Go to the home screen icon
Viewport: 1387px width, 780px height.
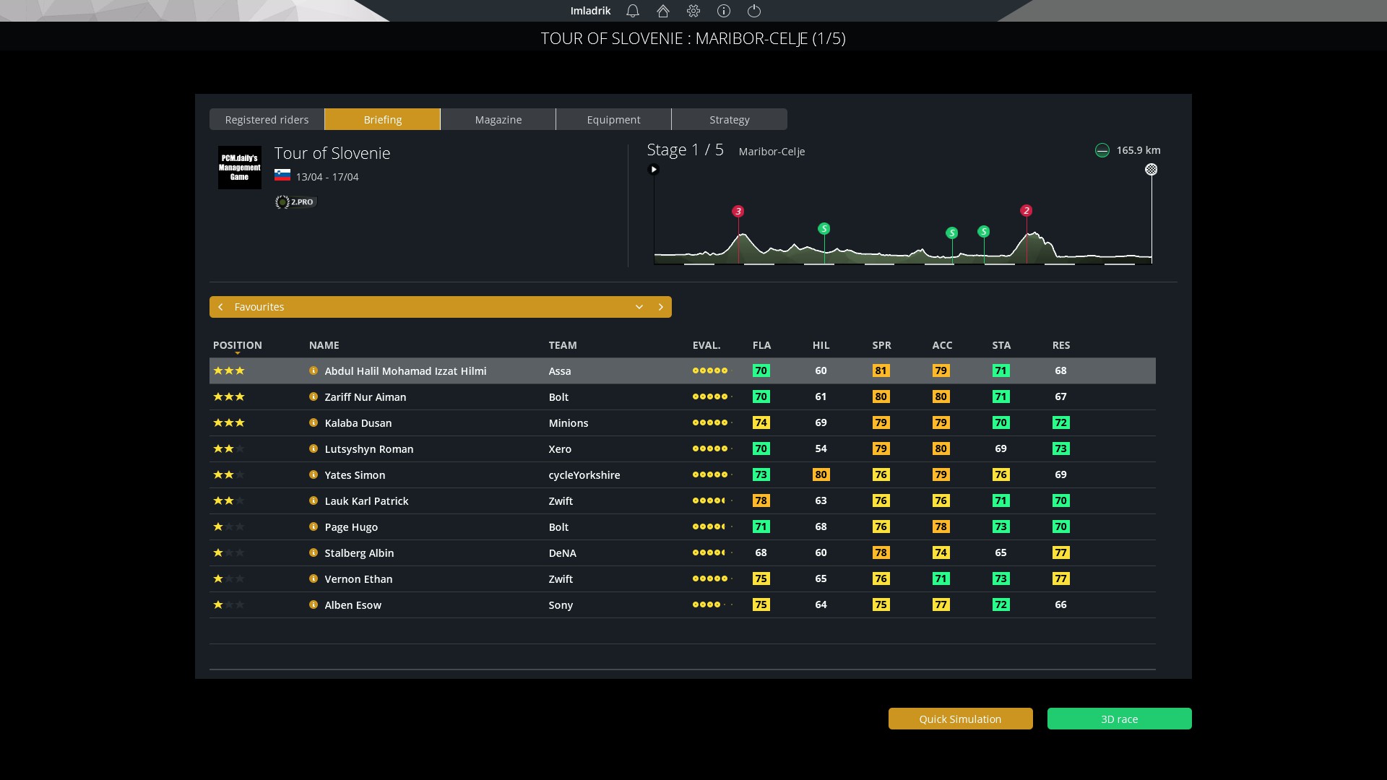(x=663, y=11)
